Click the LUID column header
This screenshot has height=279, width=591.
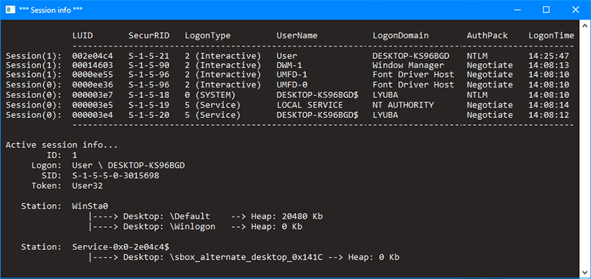pos(83,35)
